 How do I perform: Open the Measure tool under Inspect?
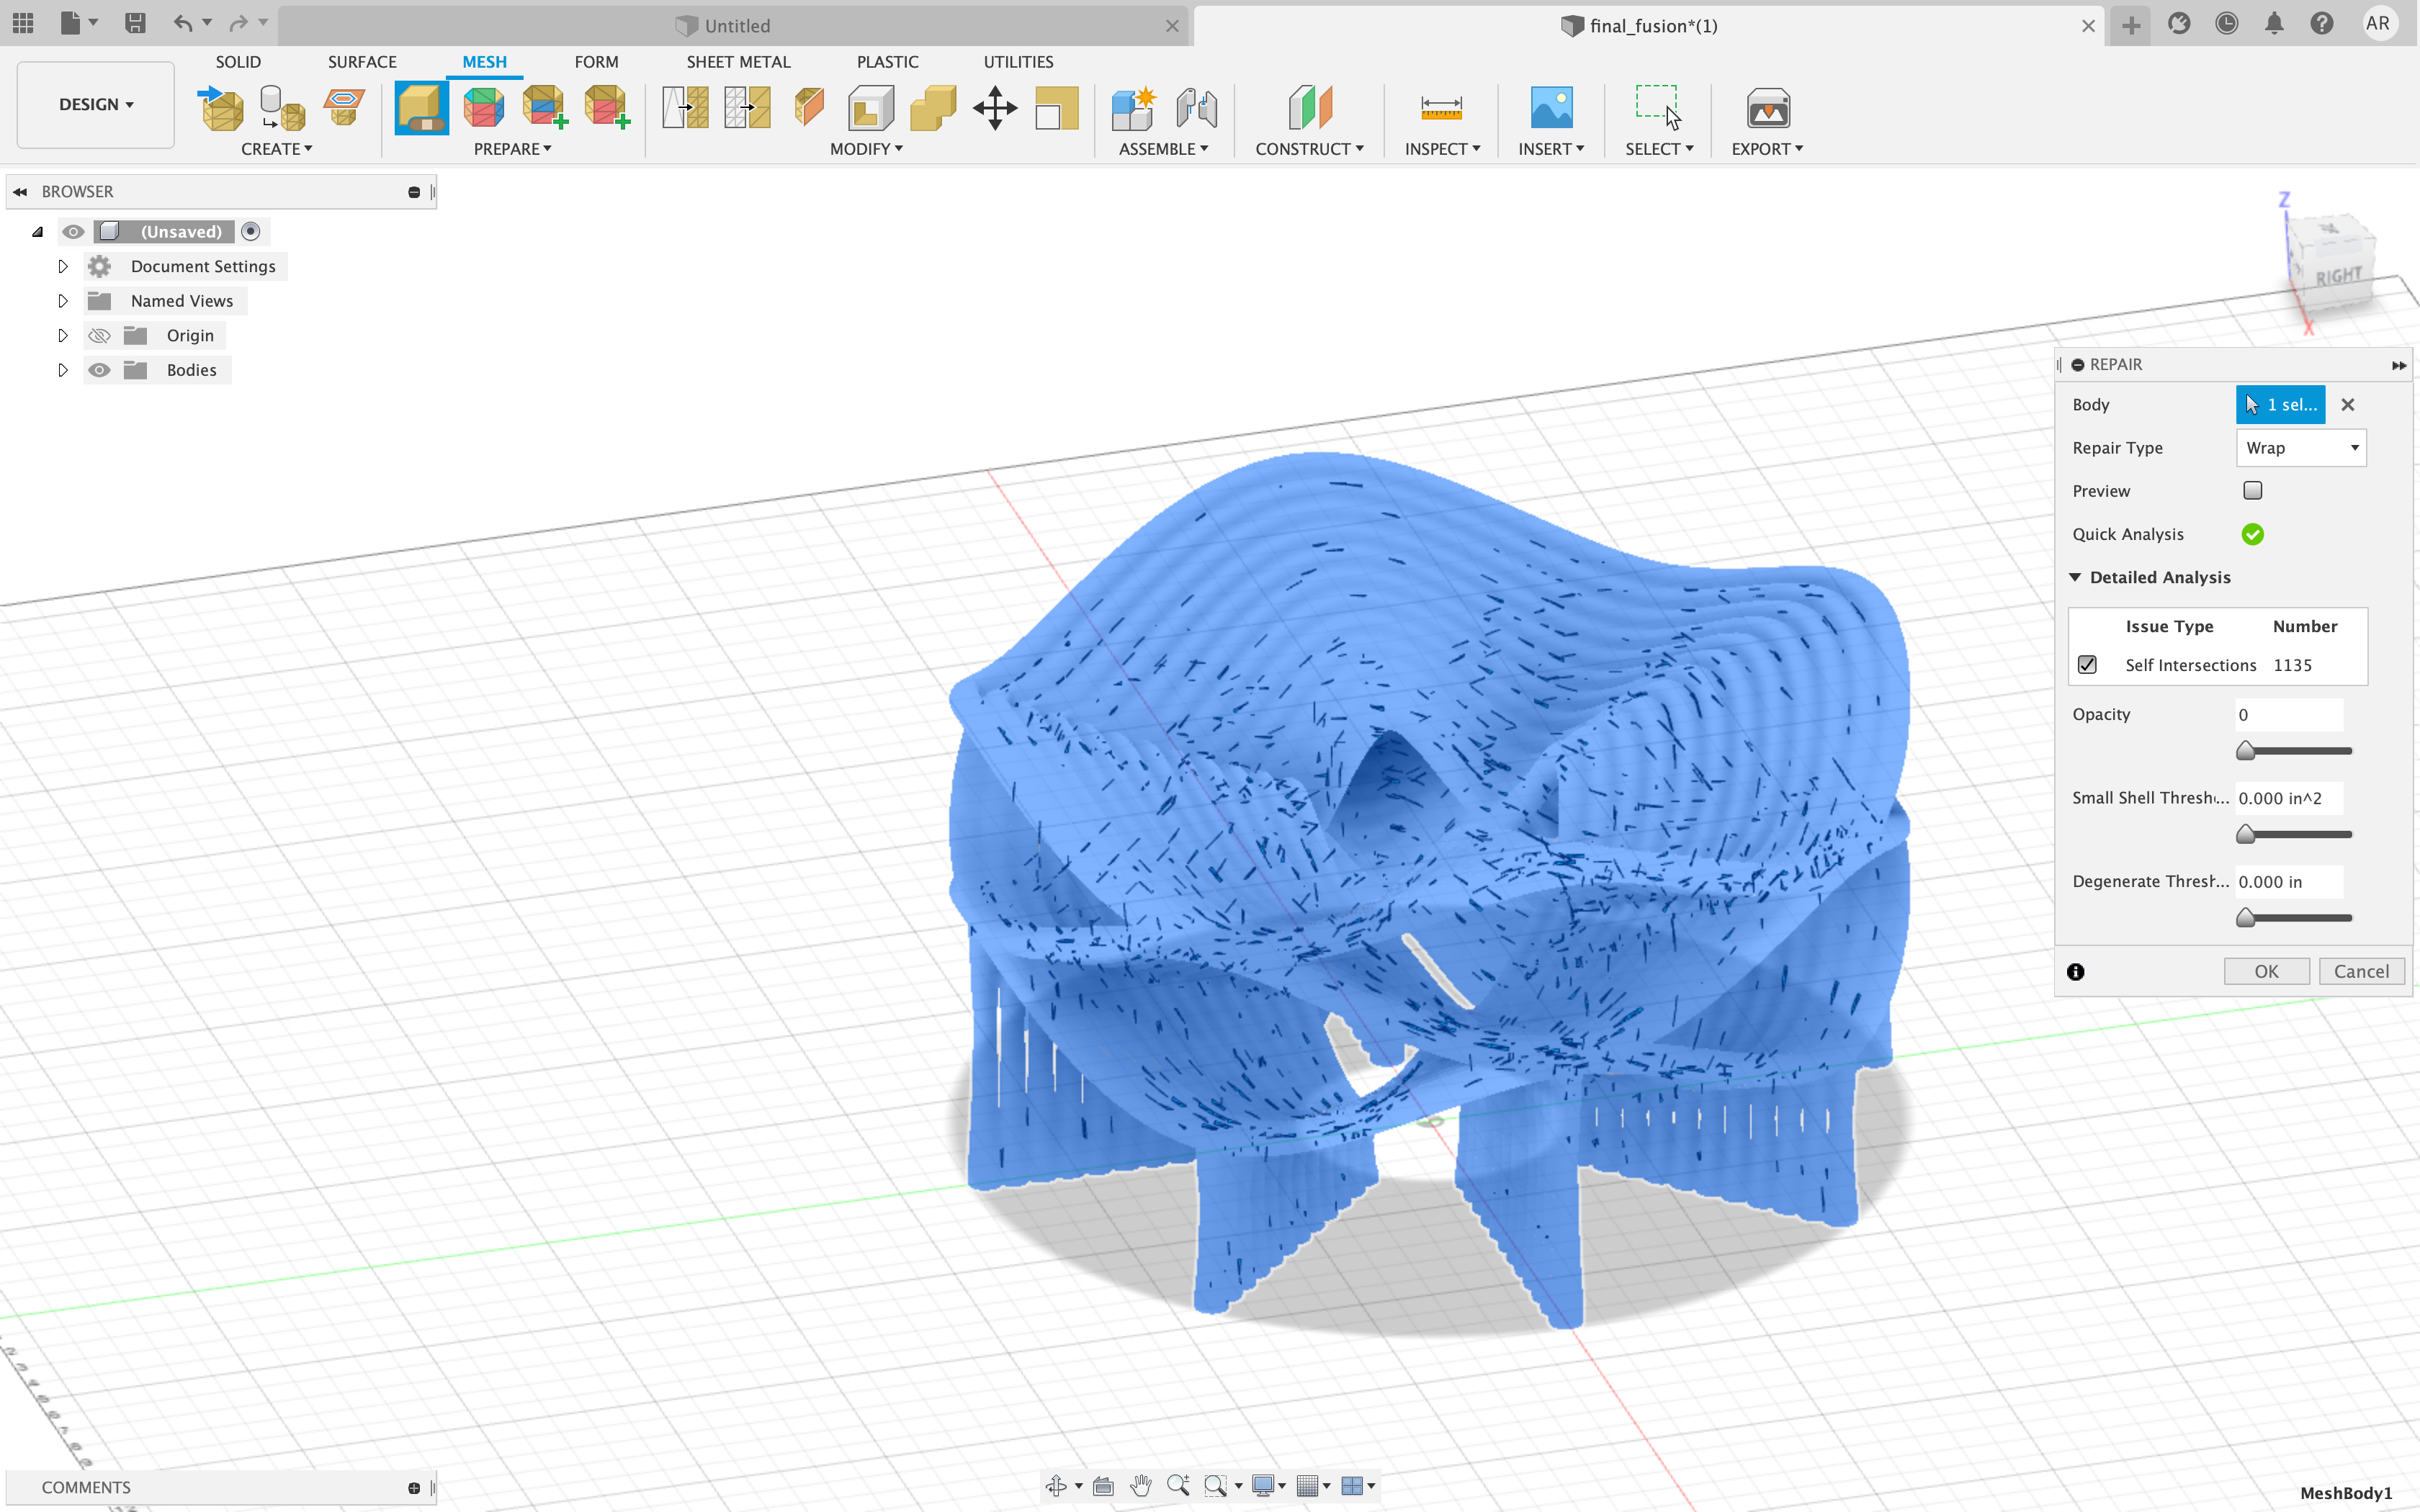1441,108
